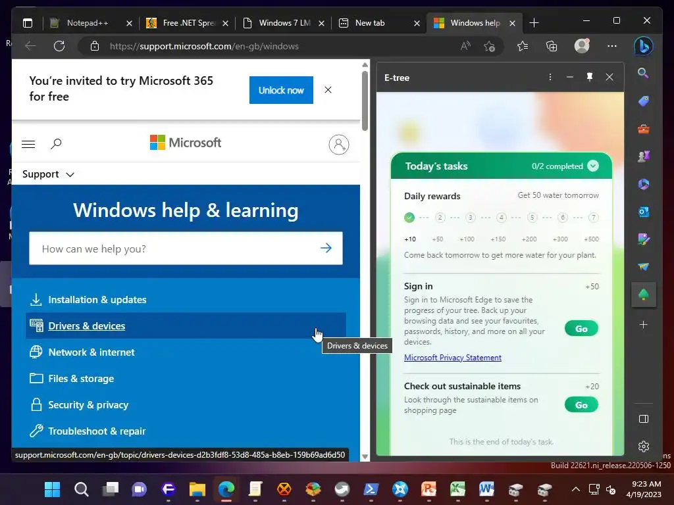The width and height of the screenshot is (674, 505).
Task: Open a new browser tab
Action: (534, 23)
